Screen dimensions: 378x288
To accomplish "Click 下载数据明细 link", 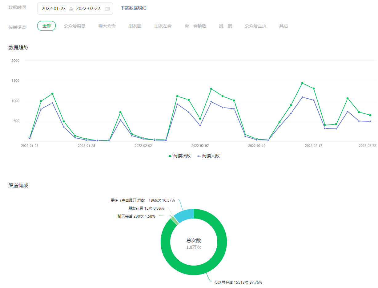I will pos(133,8).
